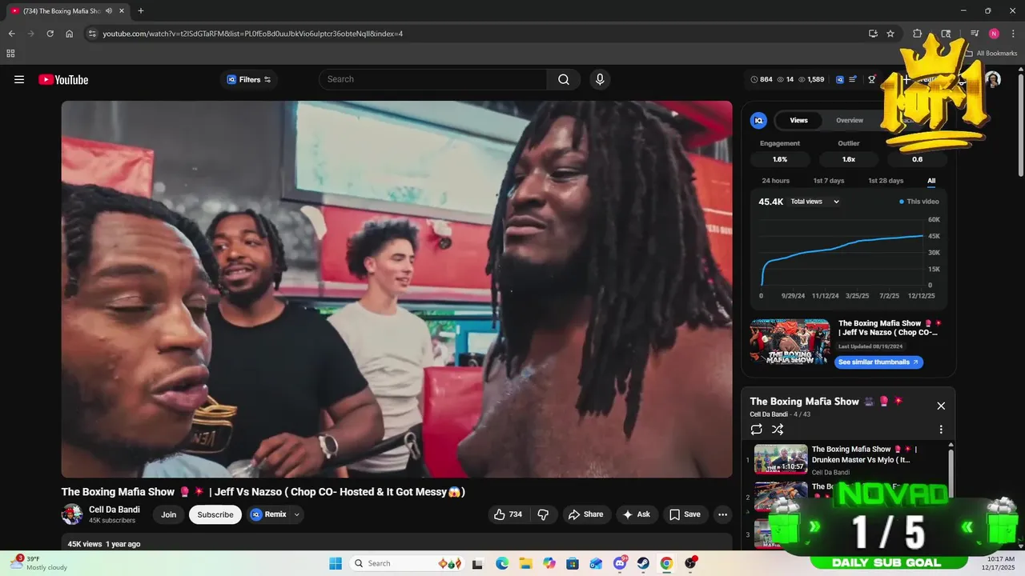The height and width of the screenshot is (576, 1025).
Task: Join the Cell Da Bandi channel
Action: 168,514
